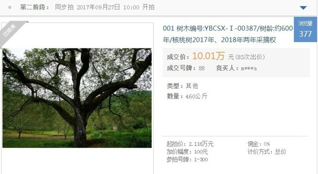Viewport: 318px width, 174px height.
Task: Click the 第二阶段 header label
Action: click(35, 7)
